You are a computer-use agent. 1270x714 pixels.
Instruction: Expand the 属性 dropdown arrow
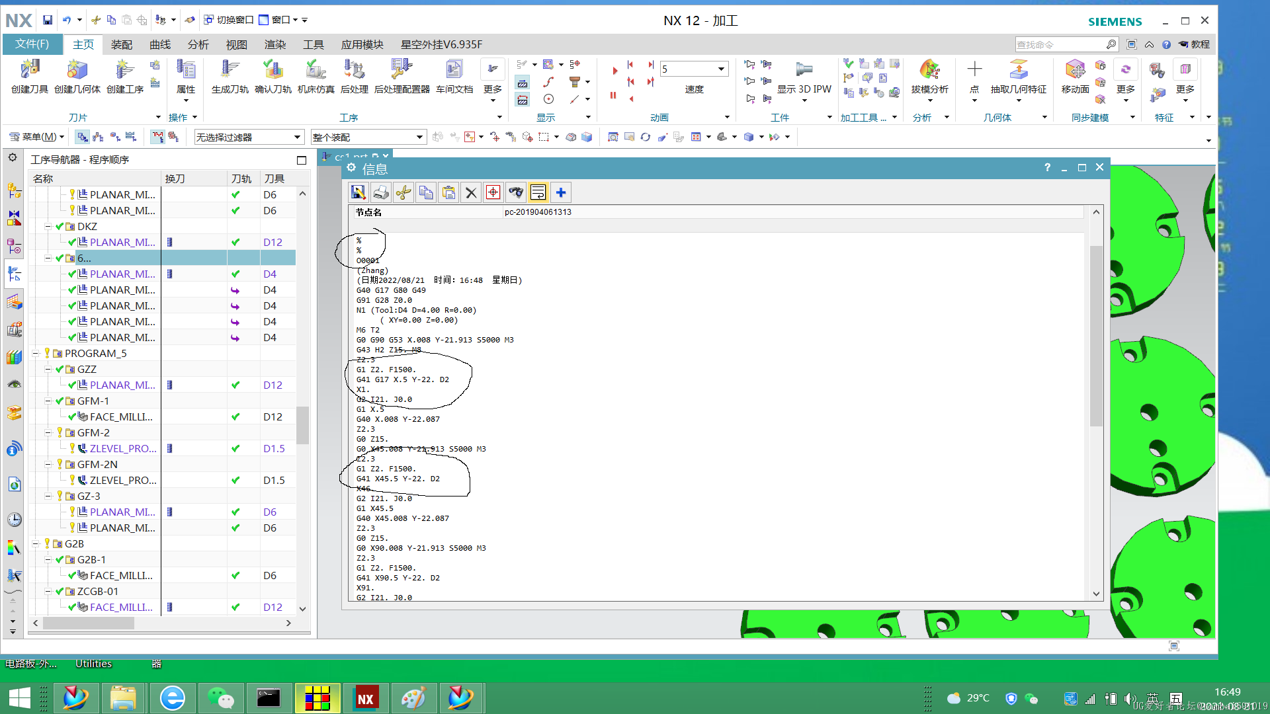pos(186,100)
